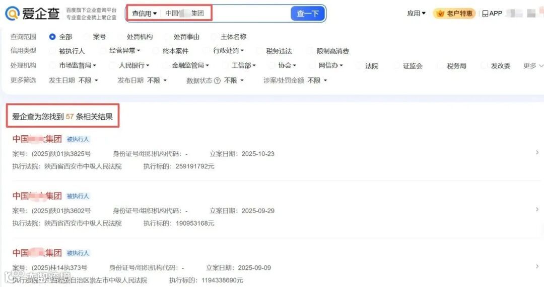544x287 pixels.
Task: Open details arrow for case 陕01执3825号
Action: click(x=537, y=152)
